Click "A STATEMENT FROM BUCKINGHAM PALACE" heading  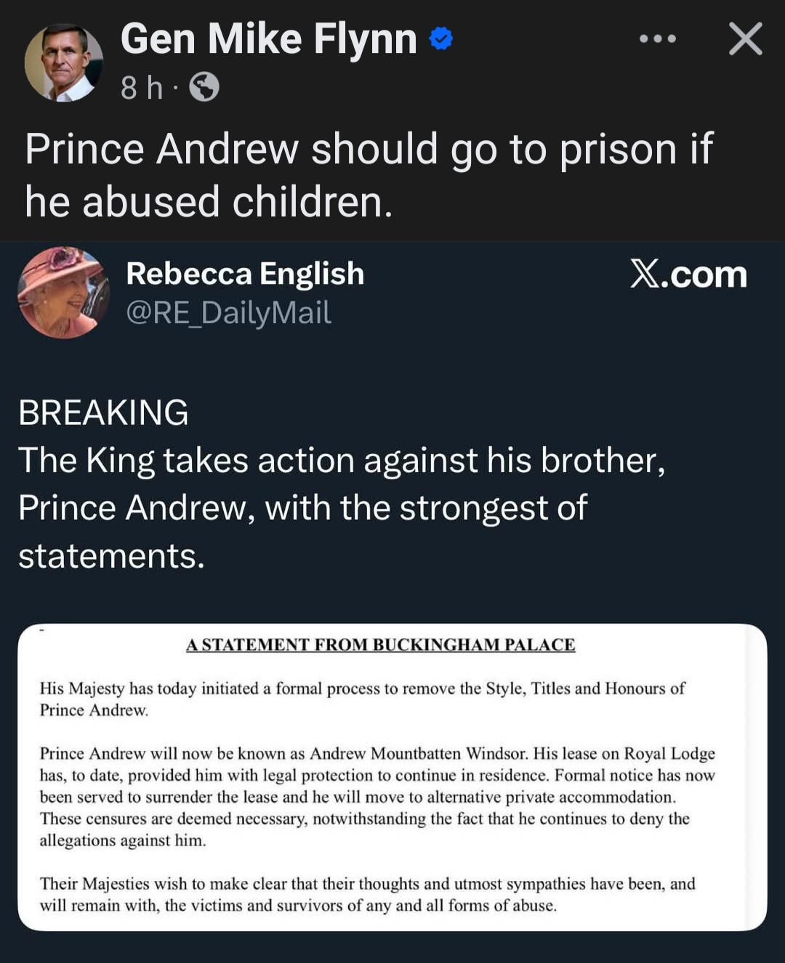[380, 645]
